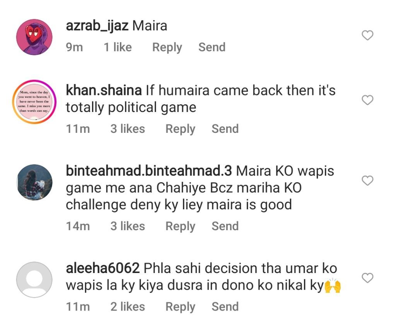Image resolution: width=396 pixels, height=329 pixels.
Task: Like azrab_ijaz's comment with heart icon
Action: 367,35
